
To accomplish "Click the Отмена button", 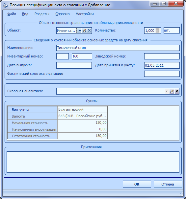I will coord(168,184).
